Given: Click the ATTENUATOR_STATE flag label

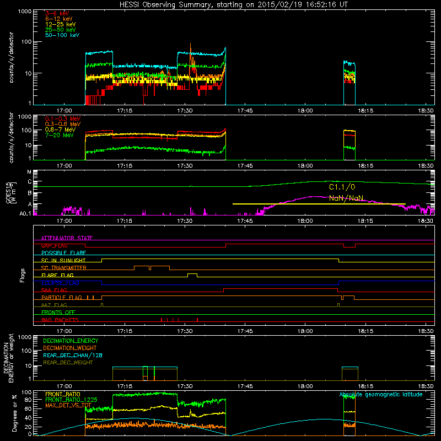Looking at the screenshot, I should [67, 238].
